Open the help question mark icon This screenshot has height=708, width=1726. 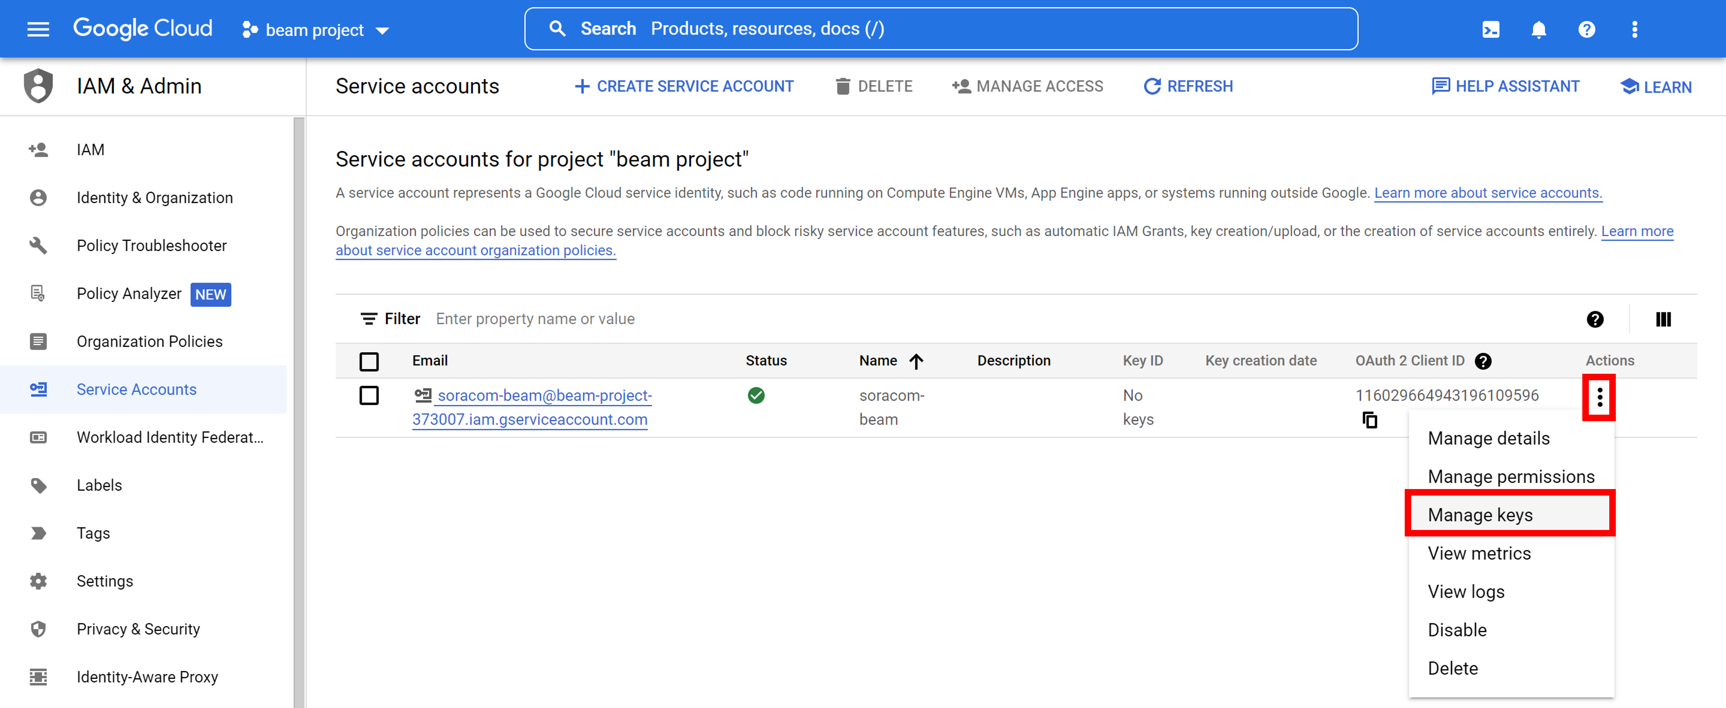[1587, 29]
